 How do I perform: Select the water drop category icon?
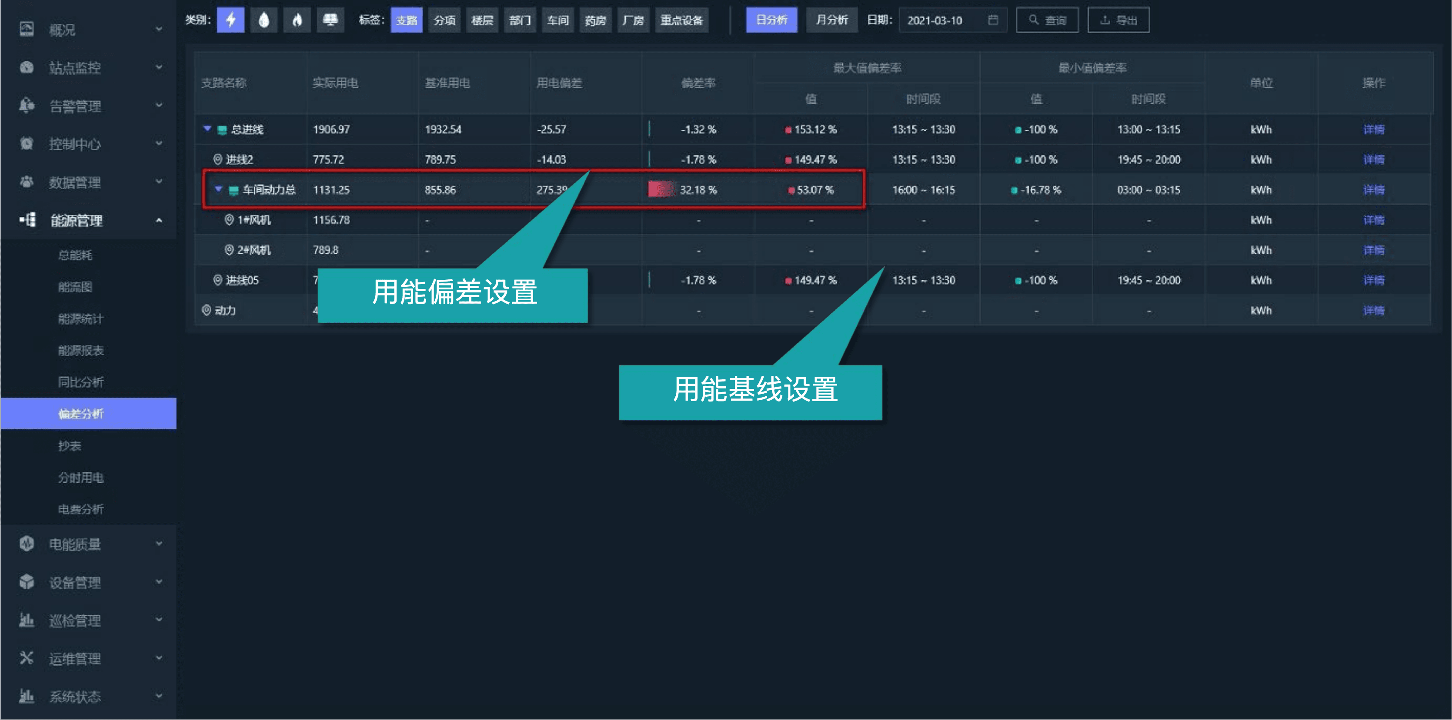264,20
